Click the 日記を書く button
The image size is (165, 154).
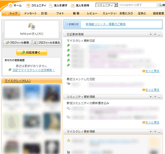point(32,52)
